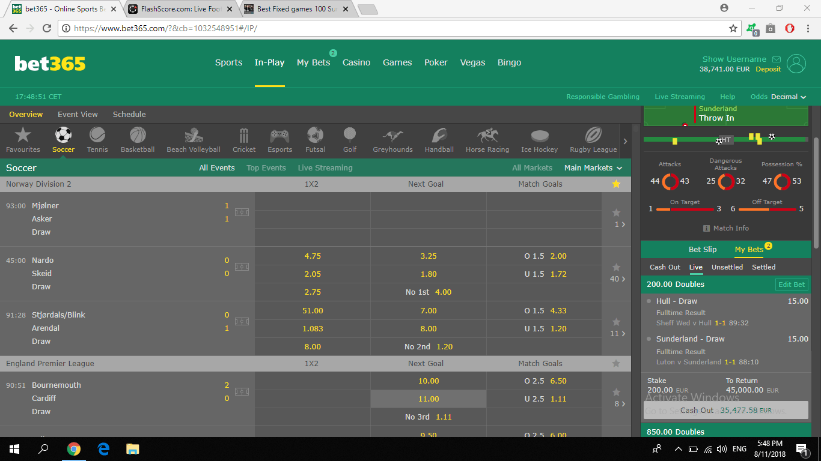Viewport: 821px width, 461px height.
Task: Select the Ice Hockey puck icon
Action: pyautogui.click(x=540, y=136)
